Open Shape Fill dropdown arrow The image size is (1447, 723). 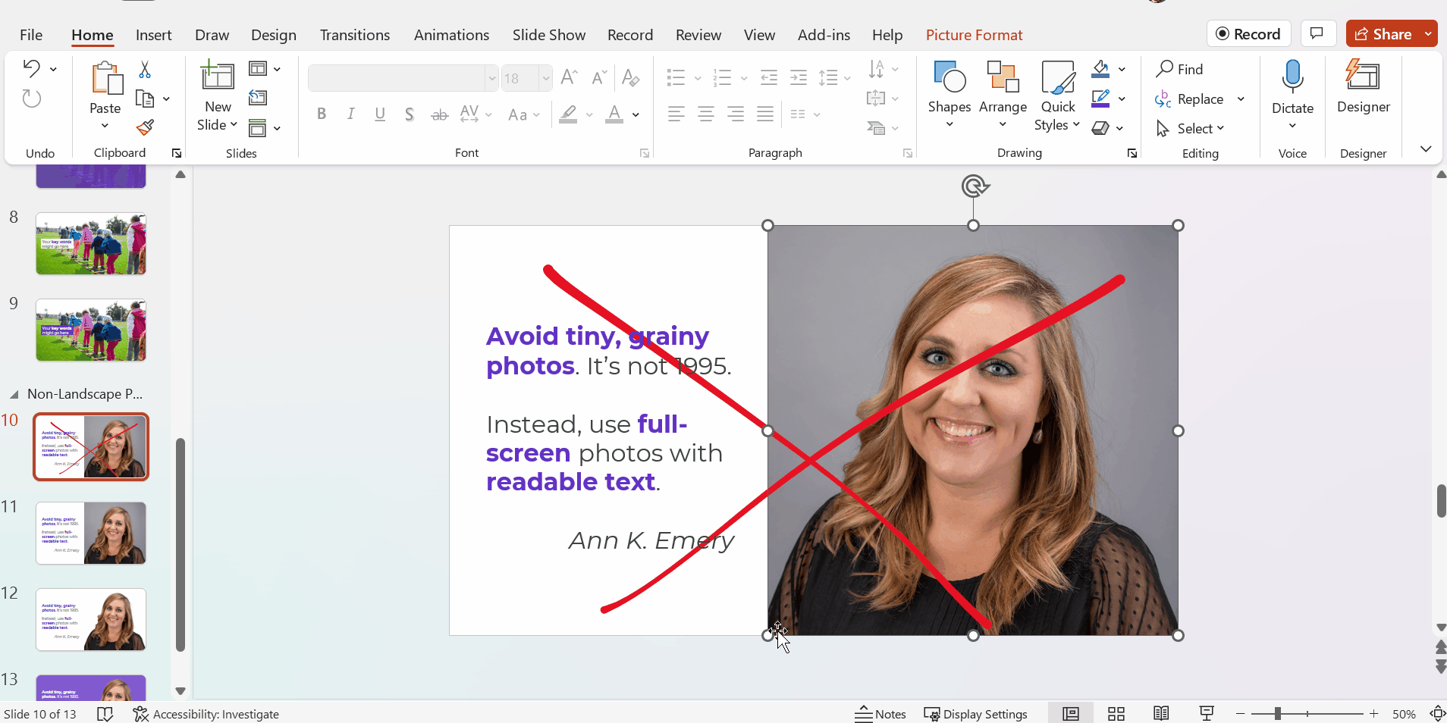1122,69
